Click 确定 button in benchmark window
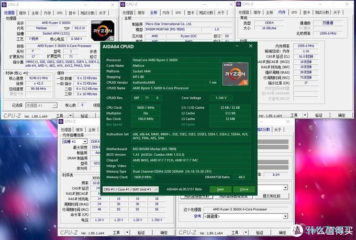The height and width of the screenshot is (240, 356). (x=282, y=233)
